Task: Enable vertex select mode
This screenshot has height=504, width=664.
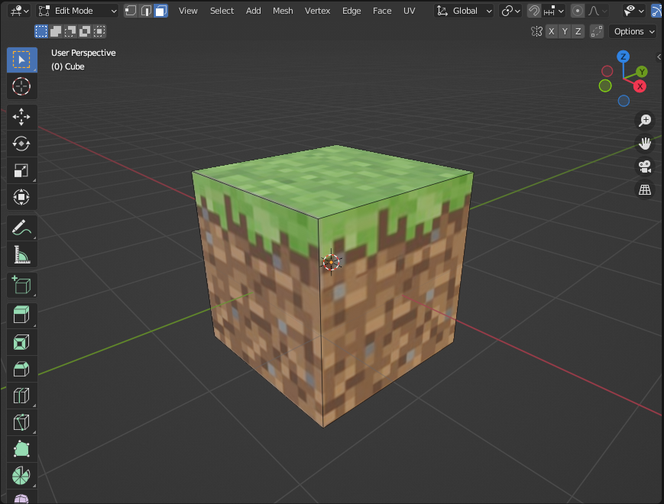Action: click(x=131, y=11)
